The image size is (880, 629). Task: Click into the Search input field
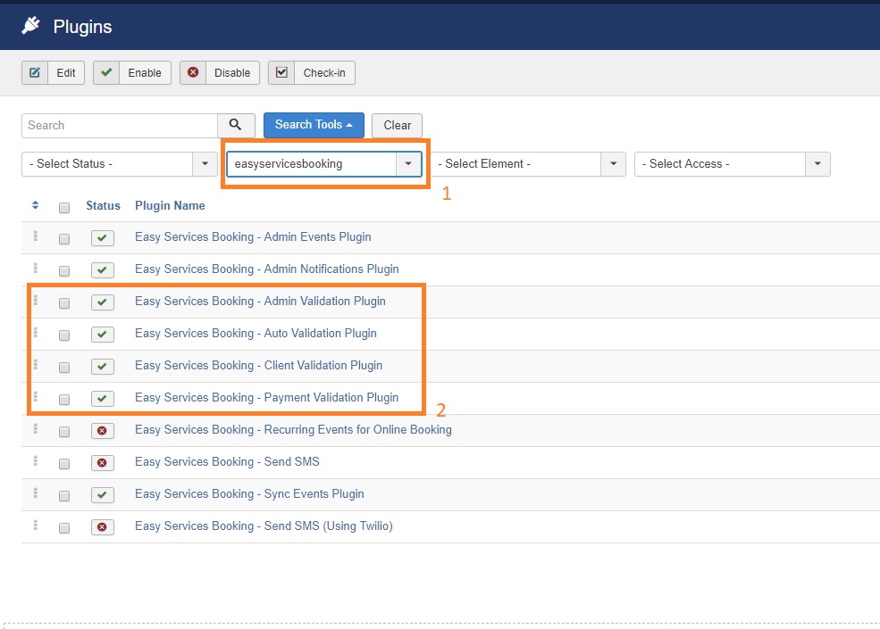(120, 126)
